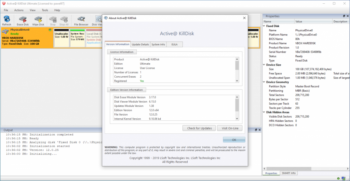Click the Visit On-Line button

pos(230,128)
